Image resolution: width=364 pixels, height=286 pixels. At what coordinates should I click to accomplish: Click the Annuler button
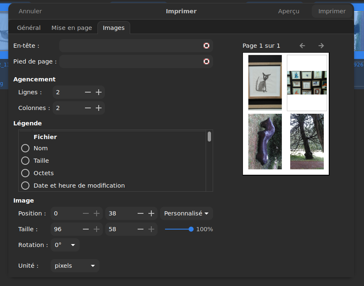pyautogui.click(x=30, y=11)
